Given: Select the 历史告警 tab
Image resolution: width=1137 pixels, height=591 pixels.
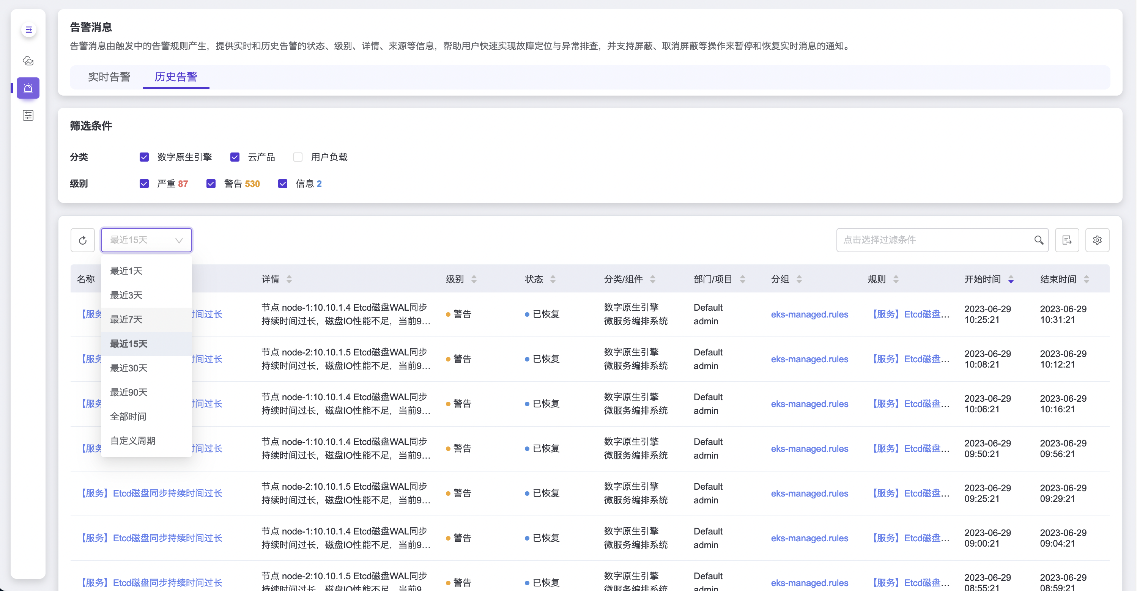Looking at the screenshot, I should click(176, 77).
